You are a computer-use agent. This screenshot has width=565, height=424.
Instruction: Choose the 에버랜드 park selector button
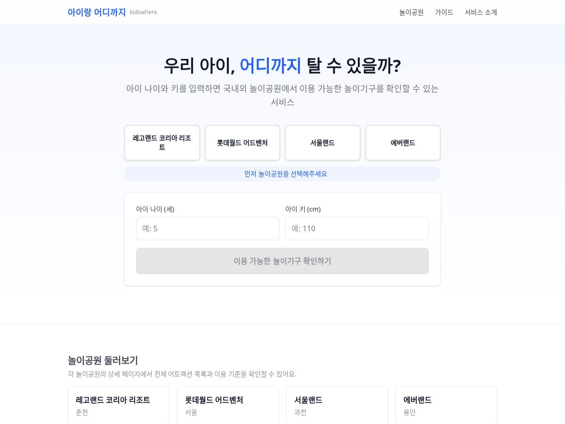(403, 143)
